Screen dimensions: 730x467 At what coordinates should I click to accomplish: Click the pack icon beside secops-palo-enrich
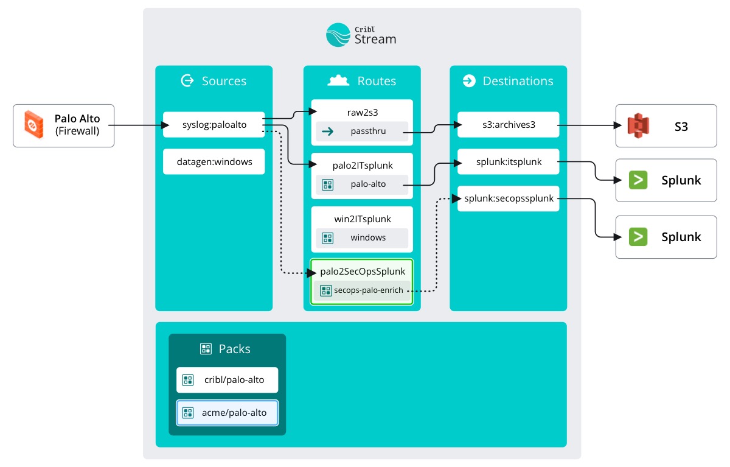coord(326,290)
